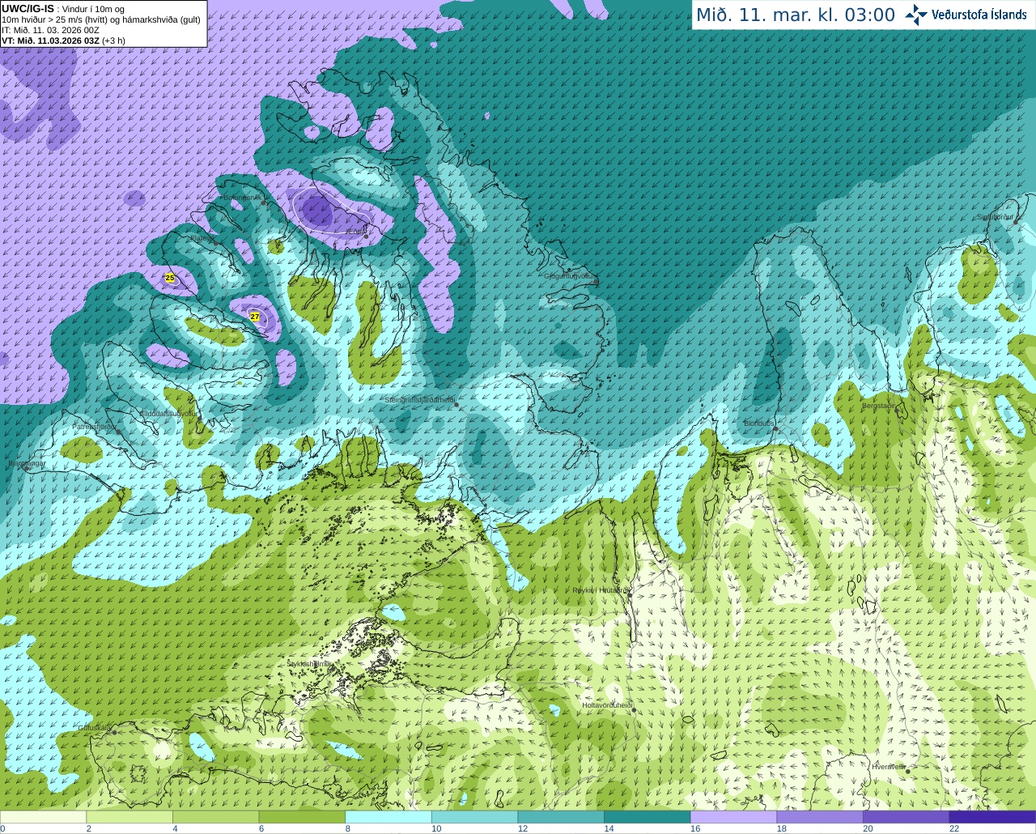Click the Bergstaðir station label
The image size is (1036, 834).
(x=881, y=406)
